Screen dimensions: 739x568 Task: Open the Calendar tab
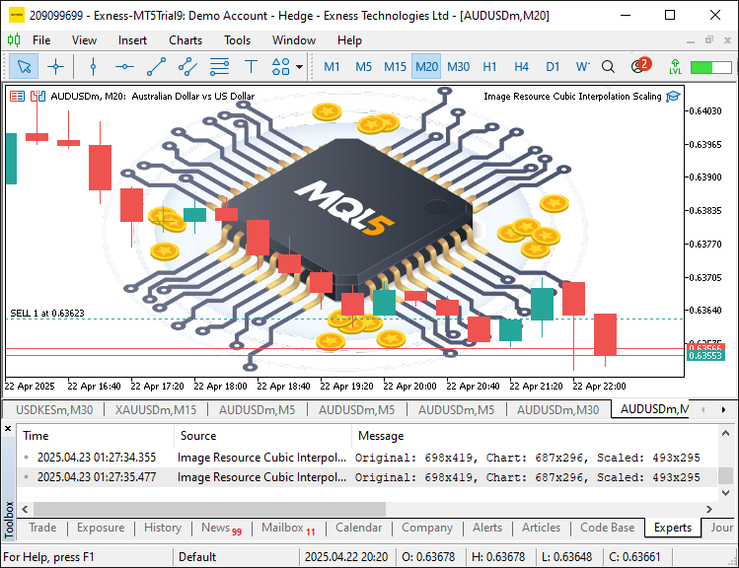click(x=359, y=528)
